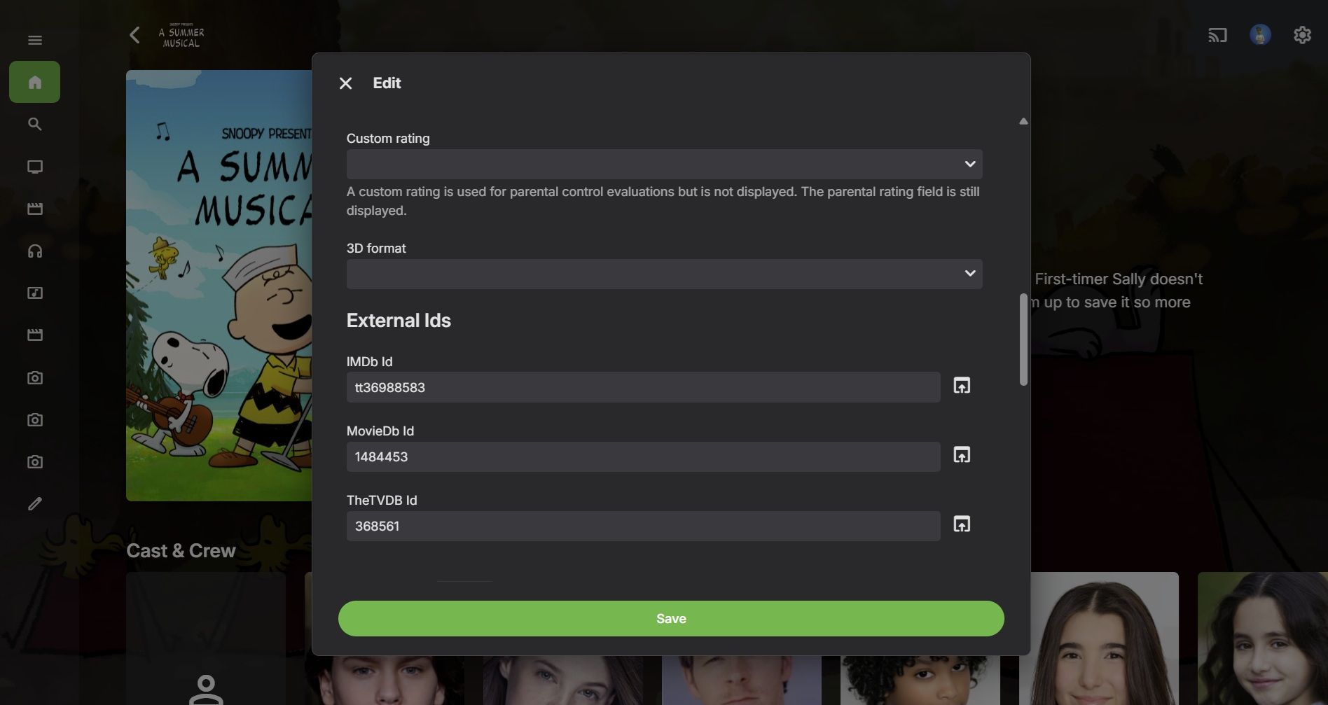Click the MovieDb Id text field
Image resolution: width=1328 pixels, height=705 pixels.
(643, 456)
